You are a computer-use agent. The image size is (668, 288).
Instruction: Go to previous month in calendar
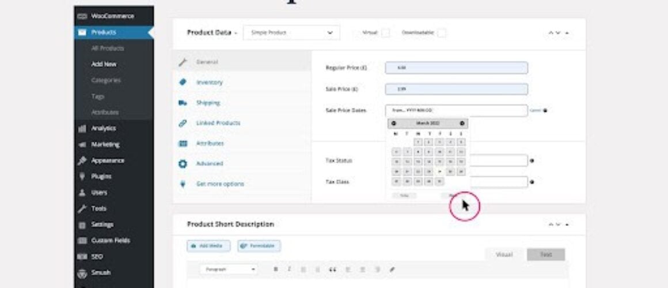point(394,123)
